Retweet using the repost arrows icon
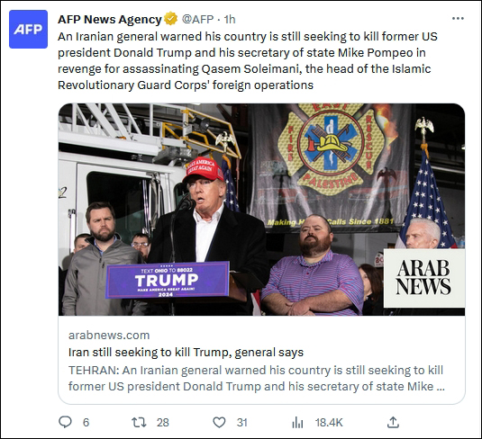This screenshot has width=482, height=439. point(139,423)
